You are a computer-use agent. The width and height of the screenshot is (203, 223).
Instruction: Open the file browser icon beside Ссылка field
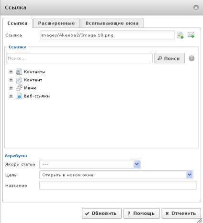180,35
